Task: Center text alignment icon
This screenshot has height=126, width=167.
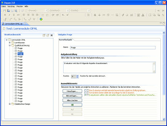Action: 28,15
